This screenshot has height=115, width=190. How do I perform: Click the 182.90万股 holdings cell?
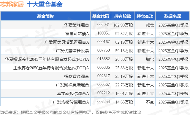(x=123, y=25)
